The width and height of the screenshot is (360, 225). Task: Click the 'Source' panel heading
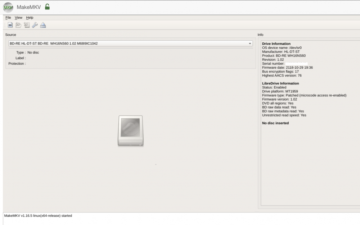point(10,35)
